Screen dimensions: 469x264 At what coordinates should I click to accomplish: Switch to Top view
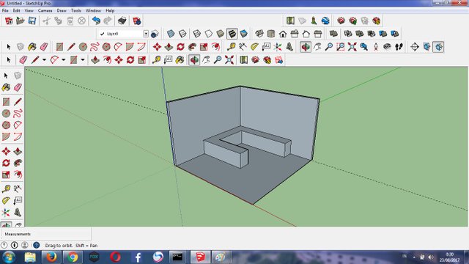(x=271, y=34)
